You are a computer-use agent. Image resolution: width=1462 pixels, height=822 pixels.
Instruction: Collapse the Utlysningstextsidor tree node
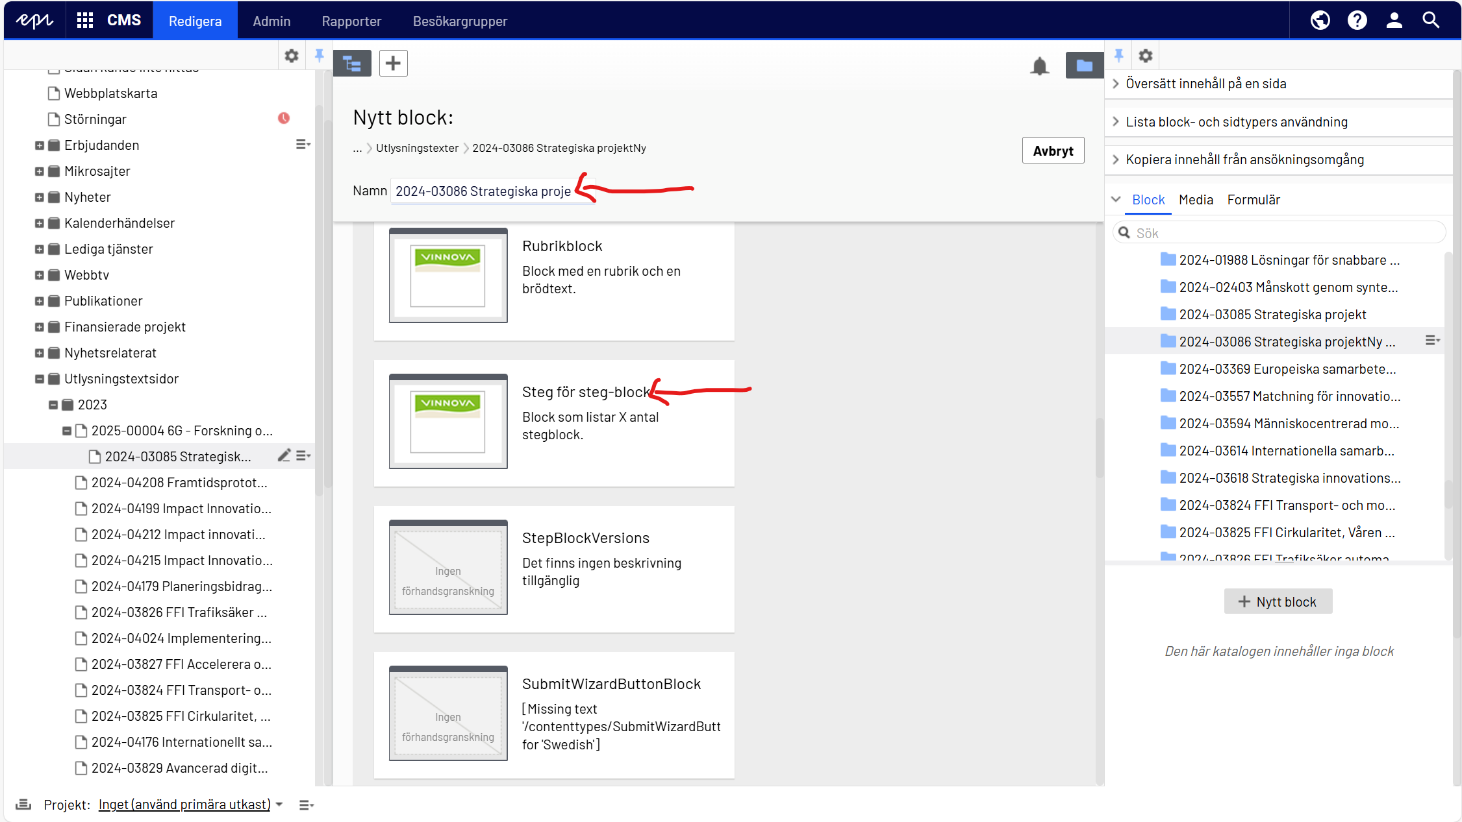click(x=40, y=379)
